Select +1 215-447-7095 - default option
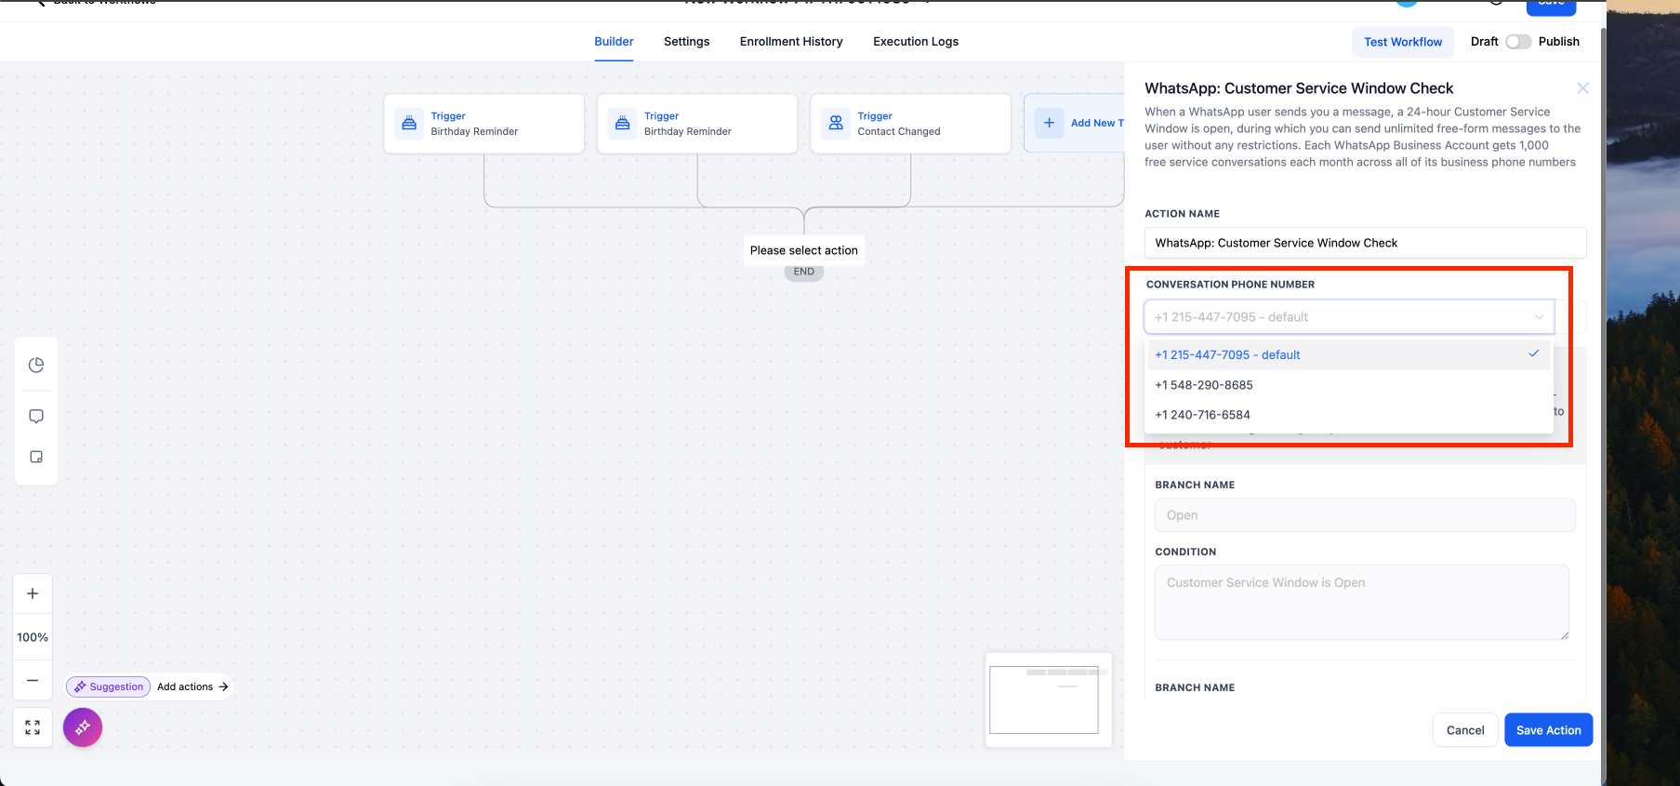This screenshot has height=786, width=1680. click(x=1348, y=354)
